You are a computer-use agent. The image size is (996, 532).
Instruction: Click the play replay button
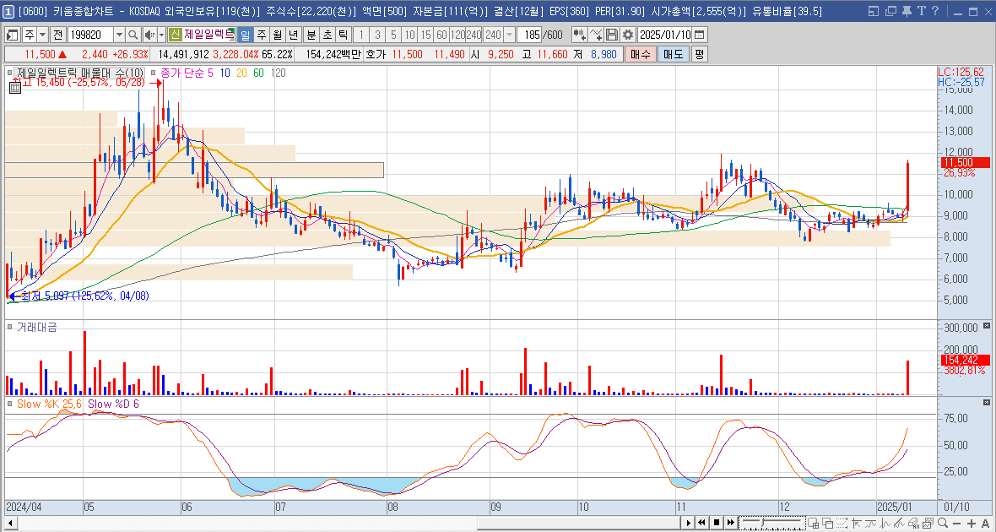pyautogui.click(x=688, y=523)
